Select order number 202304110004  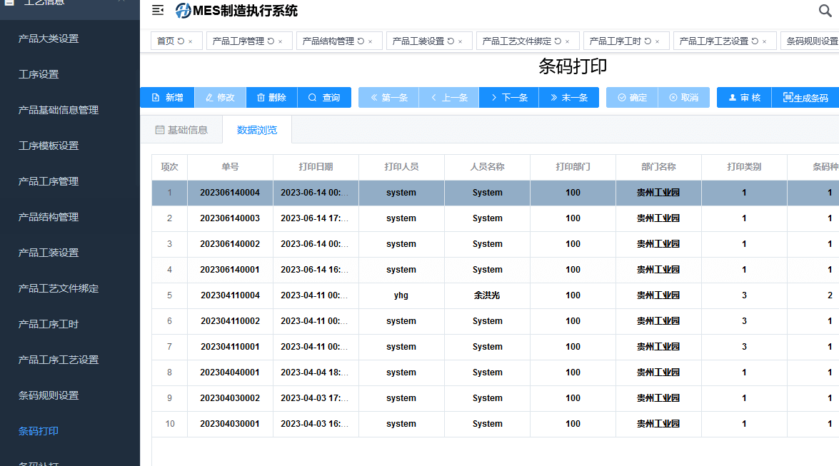coord(230,295)
